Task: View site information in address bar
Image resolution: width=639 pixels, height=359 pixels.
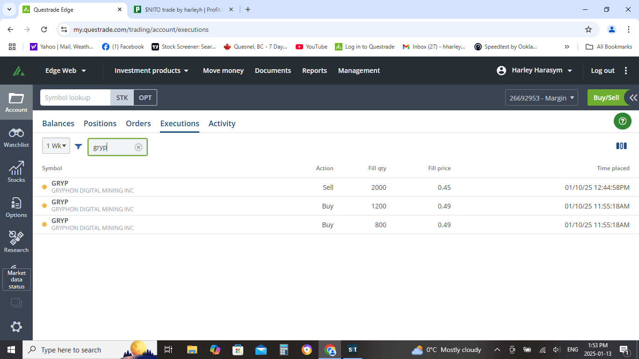Action: coord(65,29)
